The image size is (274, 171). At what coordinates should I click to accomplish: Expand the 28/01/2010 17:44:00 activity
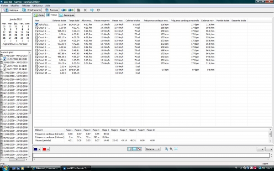click(x=1, y=66)
